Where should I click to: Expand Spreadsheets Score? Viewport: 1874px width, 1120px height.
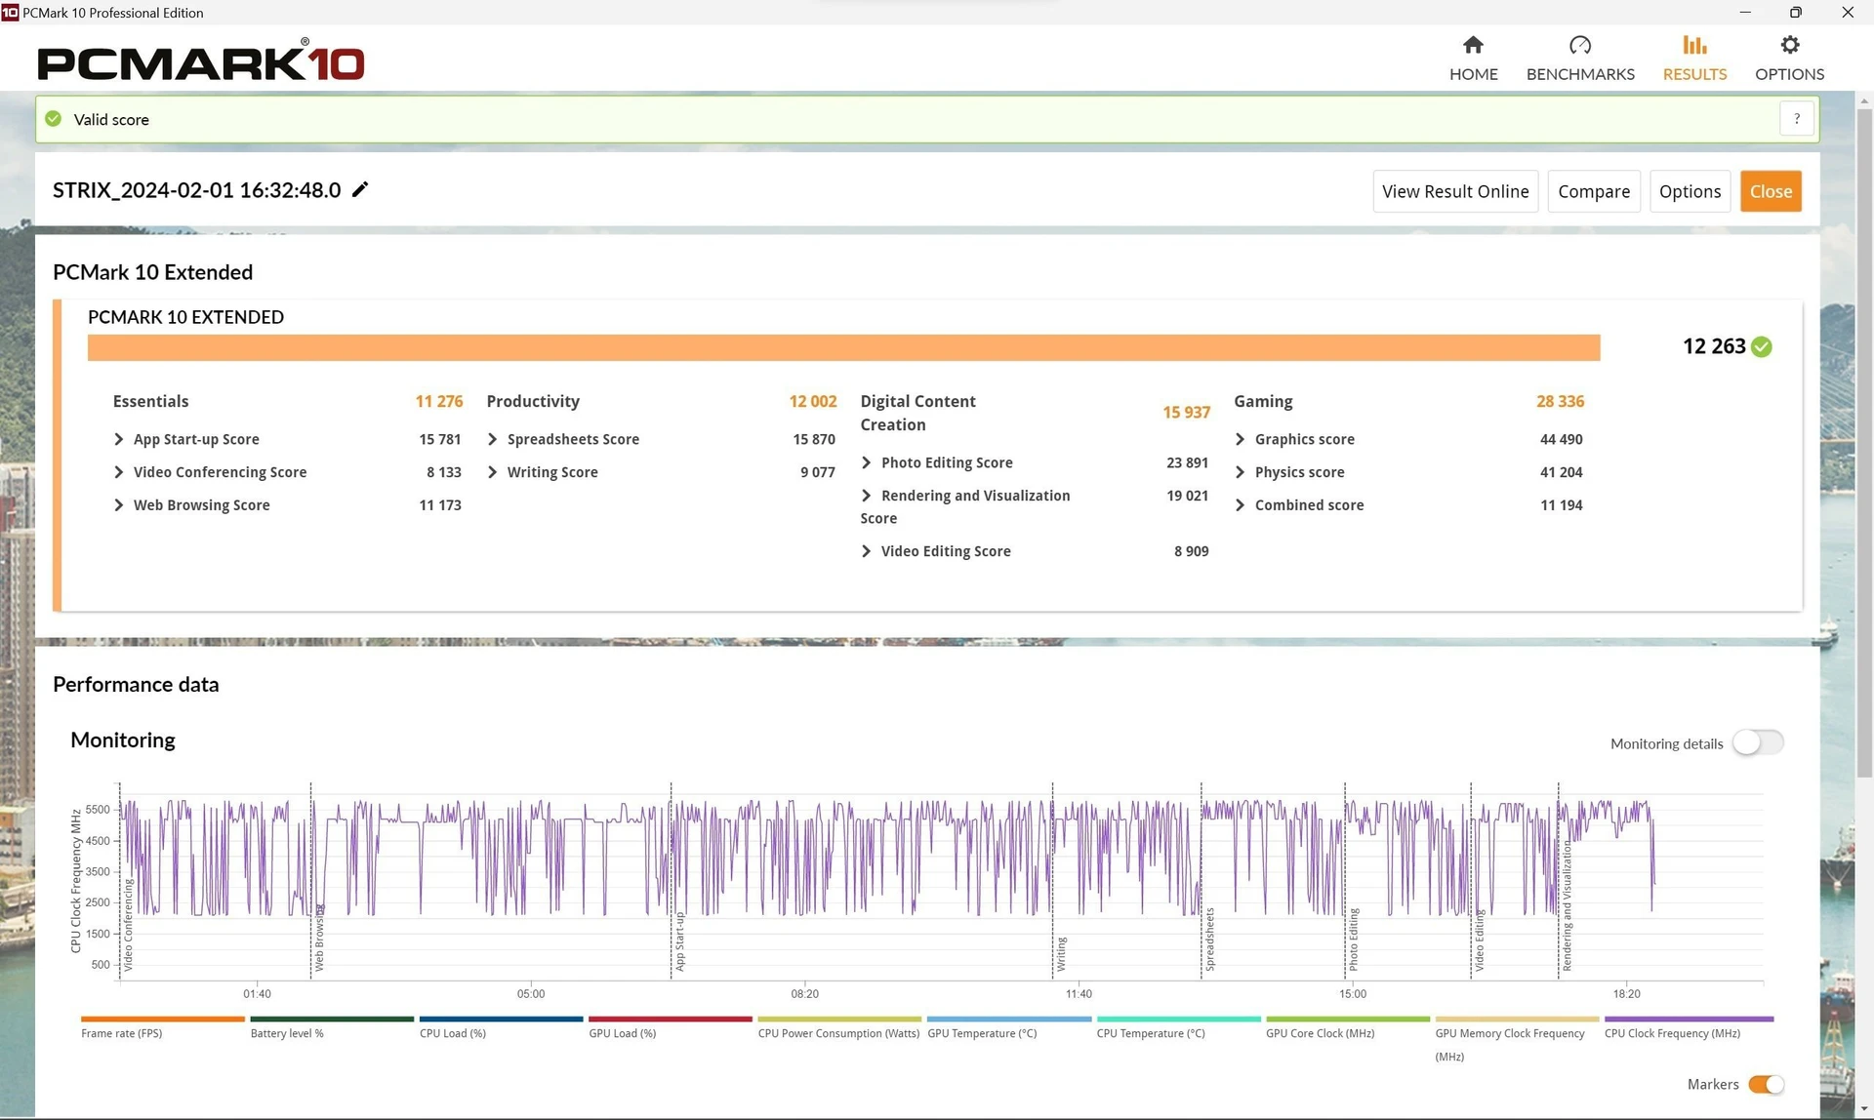click(x=492, y=439)
